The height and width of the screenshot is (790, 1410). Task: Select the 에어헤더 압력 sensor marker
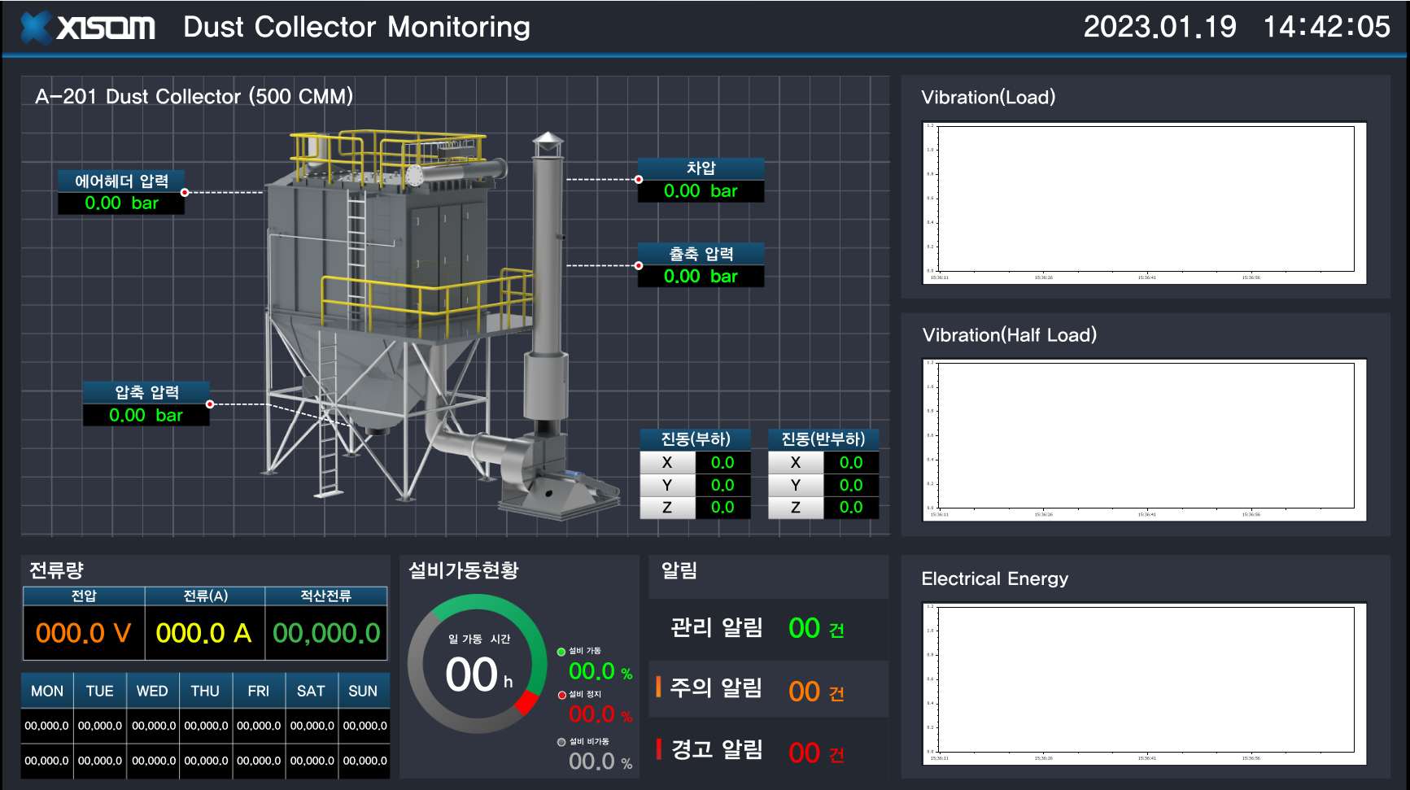tap(121, 182)
